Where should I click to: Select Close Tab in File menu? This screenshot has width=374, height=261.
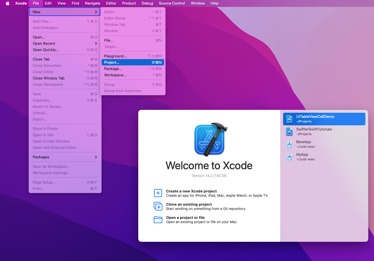point(65,59)
